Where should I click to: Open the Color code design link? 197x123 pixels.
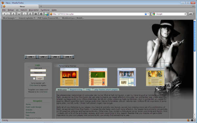pos(33,107)
